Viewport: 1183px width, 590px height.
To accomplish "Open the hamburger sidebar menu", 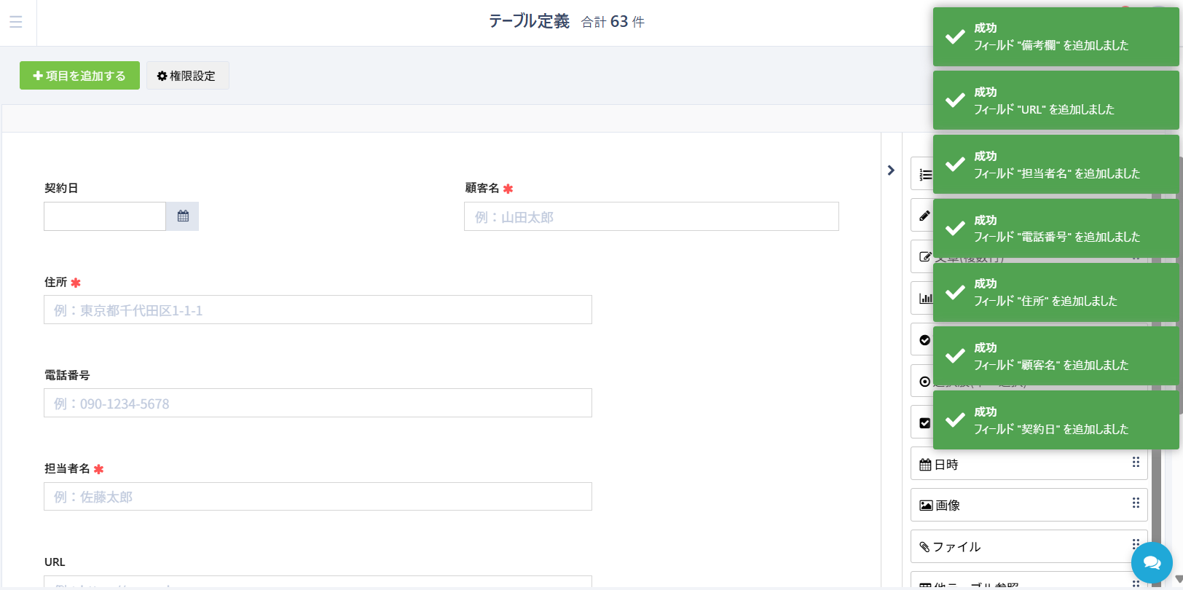I will [x=16, y=22].
